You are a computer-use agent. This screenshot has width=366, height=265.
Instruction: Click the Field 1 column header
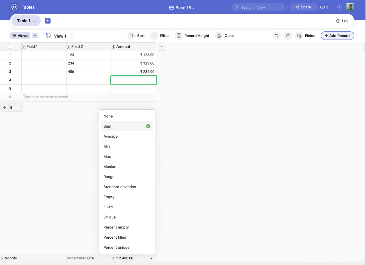pos(44,47)
